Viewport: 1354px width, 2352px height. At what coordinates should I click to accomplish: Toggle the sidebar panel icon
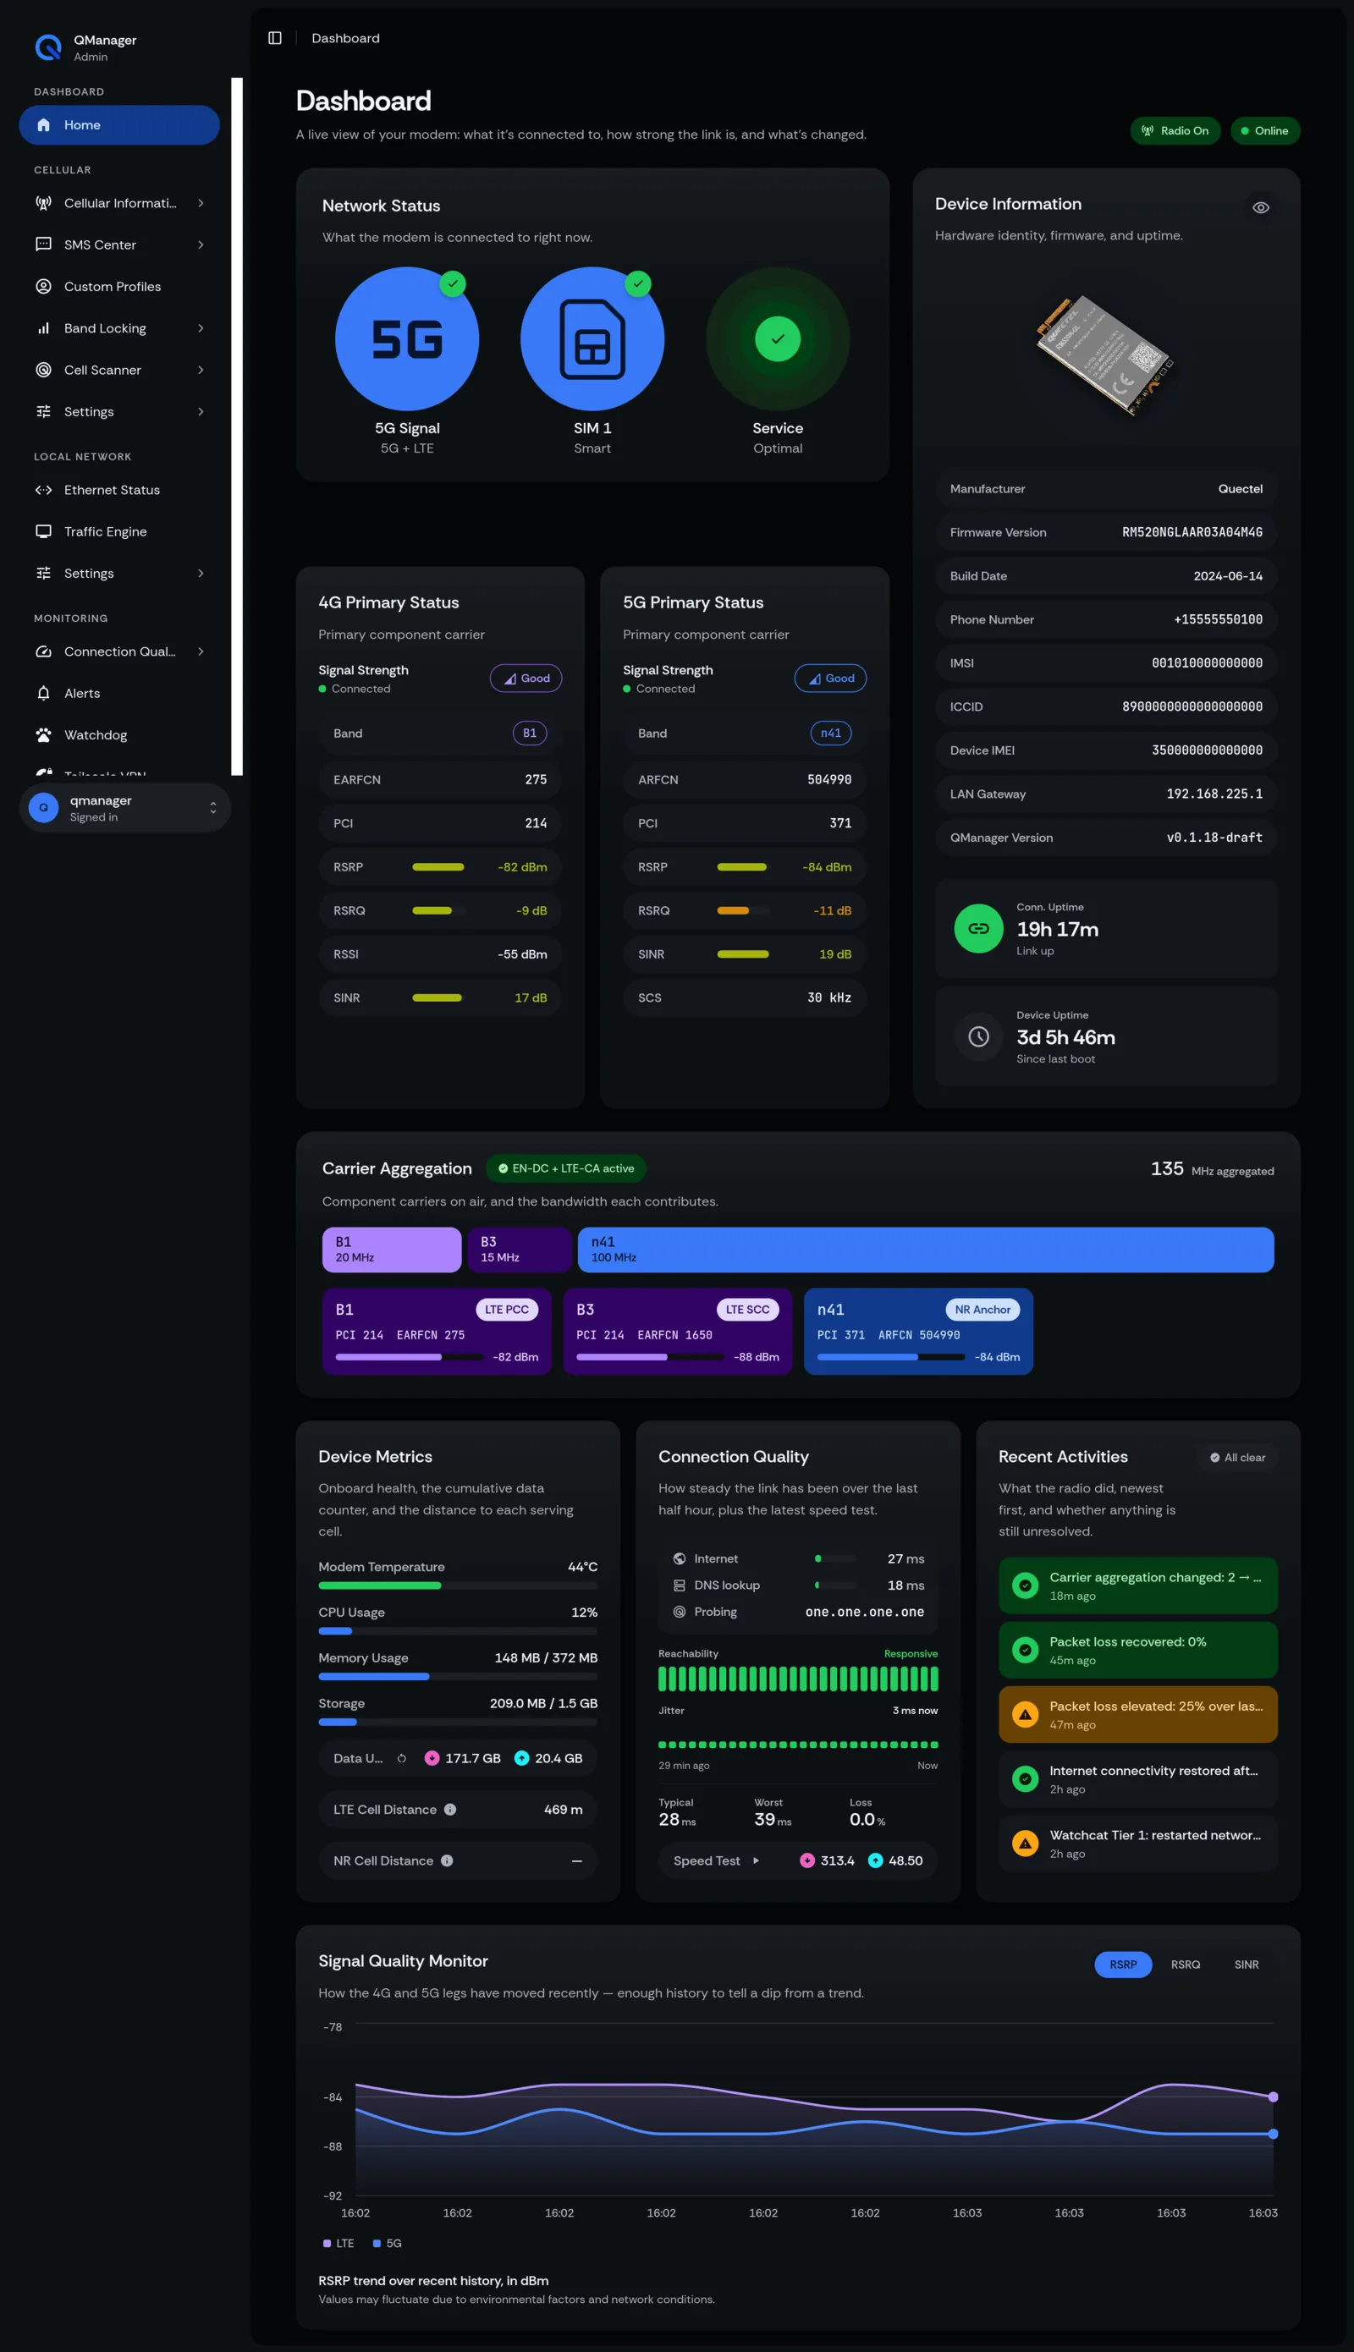click(x=274, y=38)
